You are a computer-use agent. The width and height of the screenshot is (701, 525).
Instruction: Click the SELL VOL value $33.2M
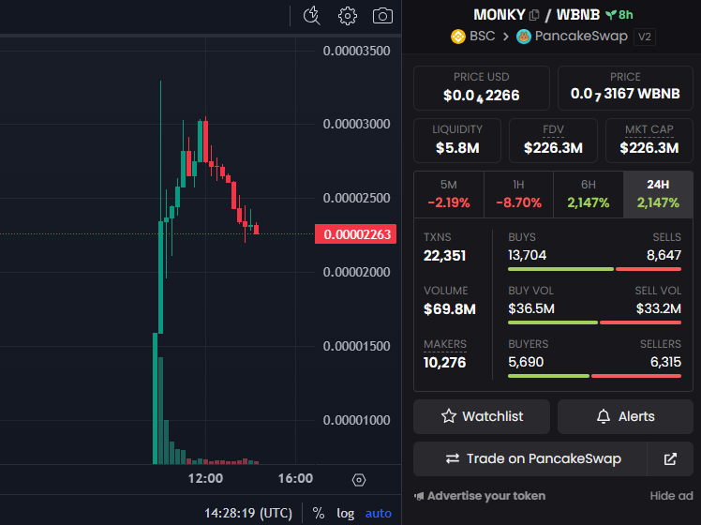pos(659,308)
